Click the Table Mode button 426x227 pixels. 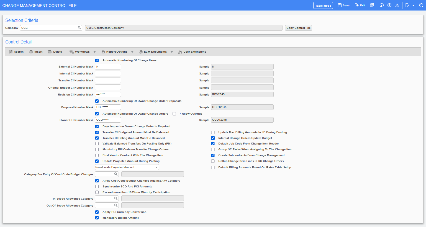(323, 6)
